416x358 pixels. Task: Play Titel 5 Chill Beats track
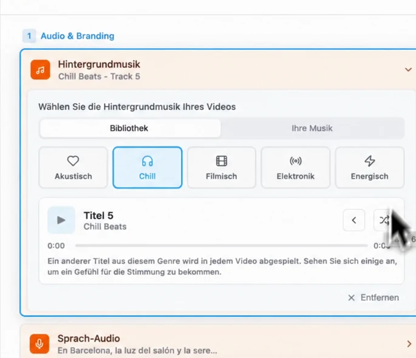[x=61, y=220]
